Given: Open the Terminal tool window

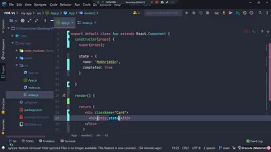Looking at the screenshot, I should pos(68,141).
